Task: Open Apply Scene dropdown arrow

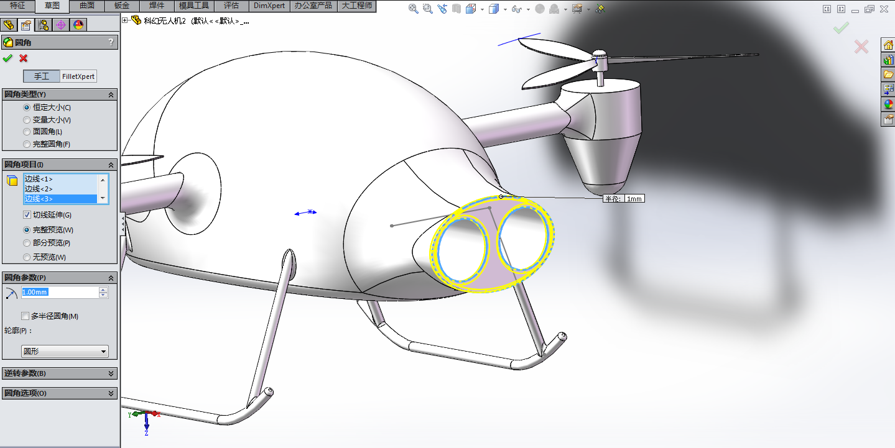Action: [x=565, y=9]
